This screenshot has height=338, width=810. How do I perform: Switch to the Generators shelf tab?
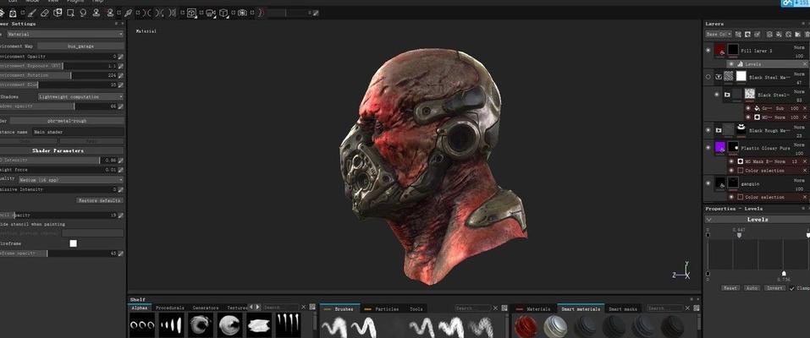tap(206, 308)
